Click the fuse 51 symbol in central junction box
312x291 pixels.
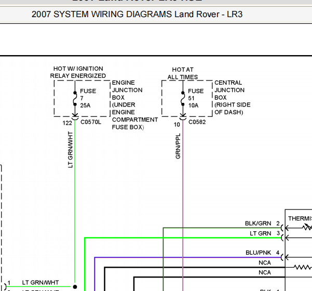(x=183, y=99)
